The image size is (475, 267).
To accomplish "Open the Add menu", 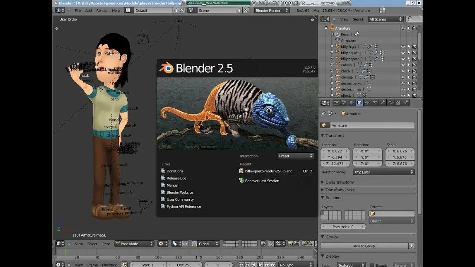I will [88, 10].
